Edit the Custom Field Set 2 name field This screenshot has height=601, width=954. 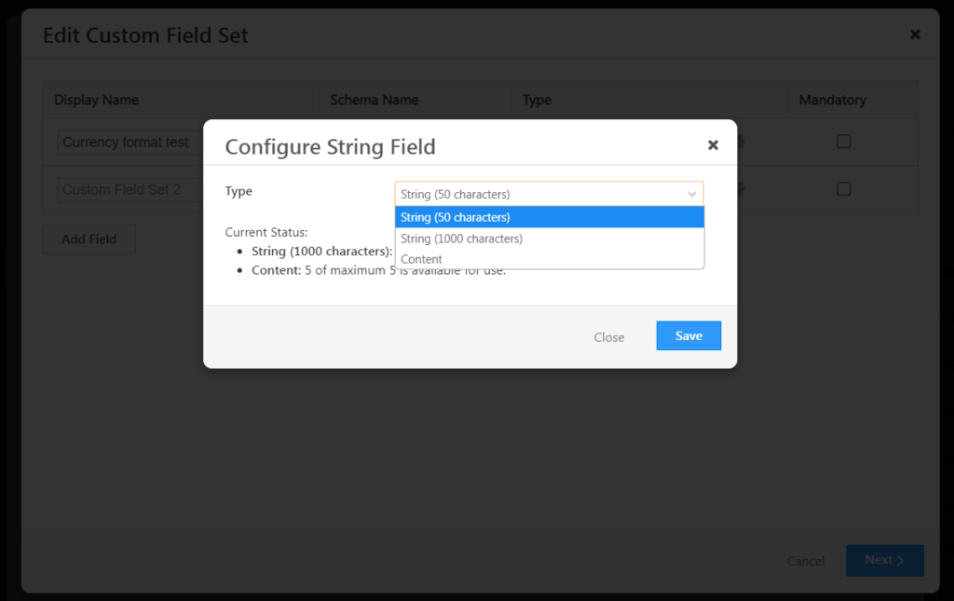(130, 190)
